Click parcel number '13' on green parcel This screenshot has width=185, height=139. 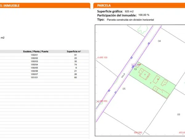(135, 69)
